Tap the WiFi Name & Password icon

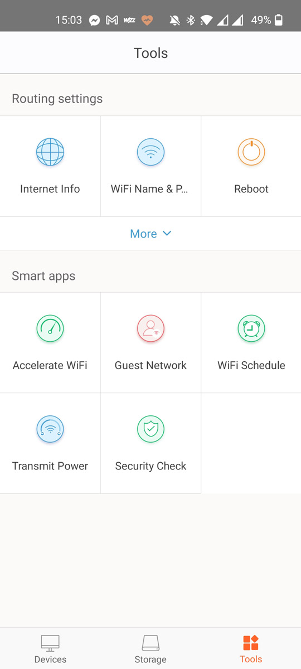[x=151, y=152]
